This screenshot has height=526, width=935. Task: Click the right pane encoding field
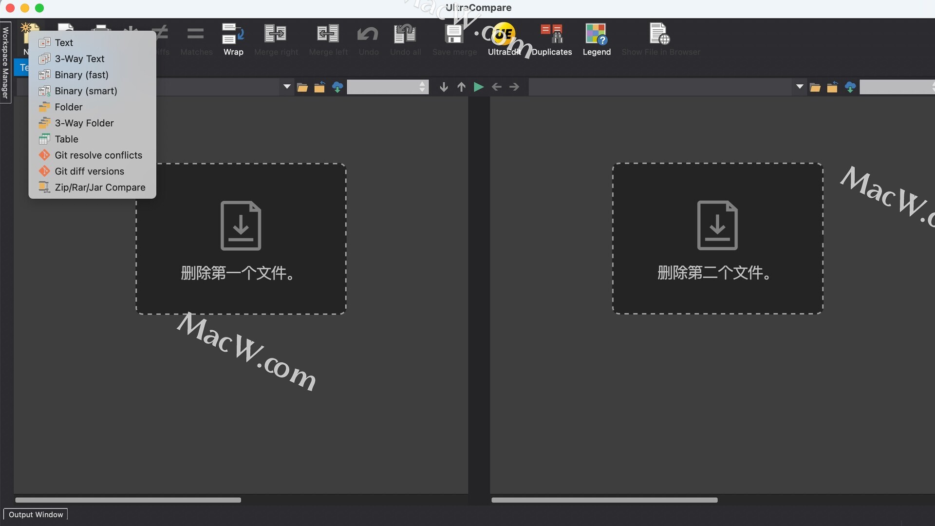tap(897, 87)
